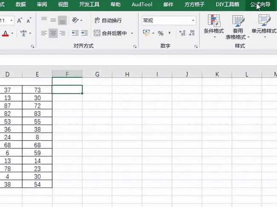277x207 pixels.
Task: Open the 邮件 tab
Action: 168,4
